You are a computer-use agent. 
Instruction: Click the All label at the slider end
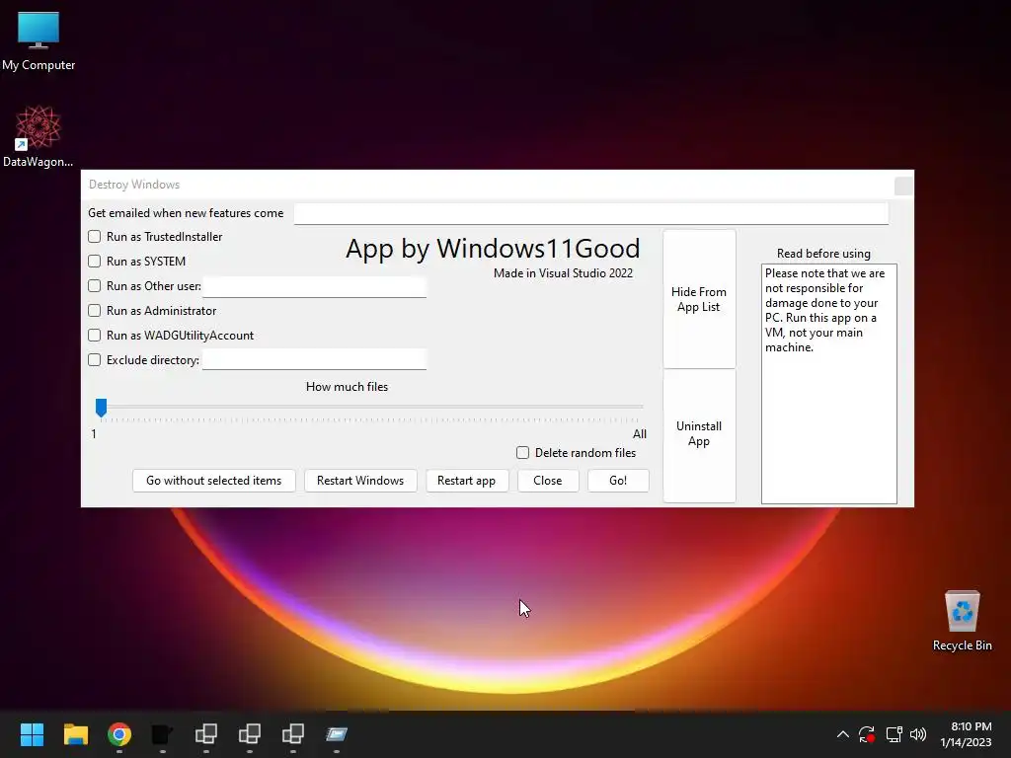tap(640, 434)
